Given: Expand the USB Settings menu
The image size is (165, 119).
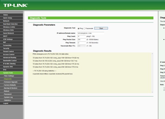Looking at the screenshot, I should [8, 39].
